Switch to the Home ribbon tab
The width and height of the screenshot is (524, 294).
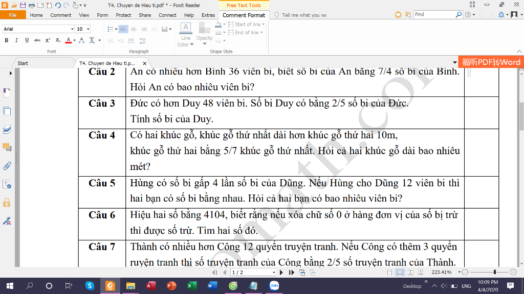tap(36, 15)
